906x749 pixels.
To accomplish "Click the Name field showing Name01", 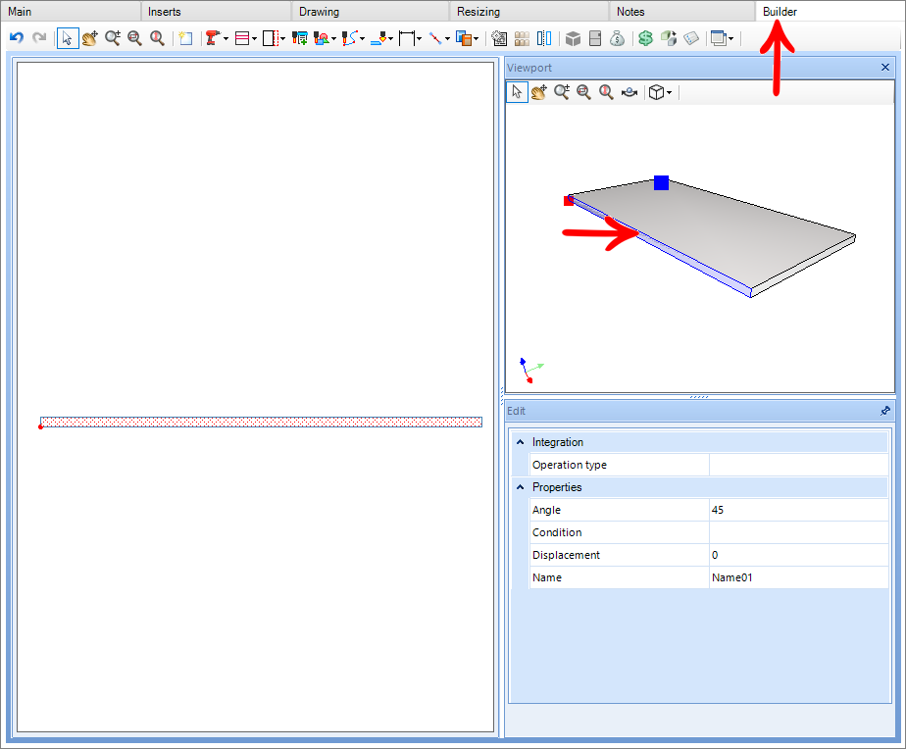I will click(x=798, y=577).
